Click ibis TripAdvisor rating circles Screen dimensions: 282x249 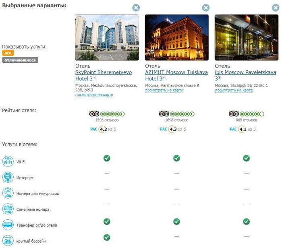pos(252,114)
